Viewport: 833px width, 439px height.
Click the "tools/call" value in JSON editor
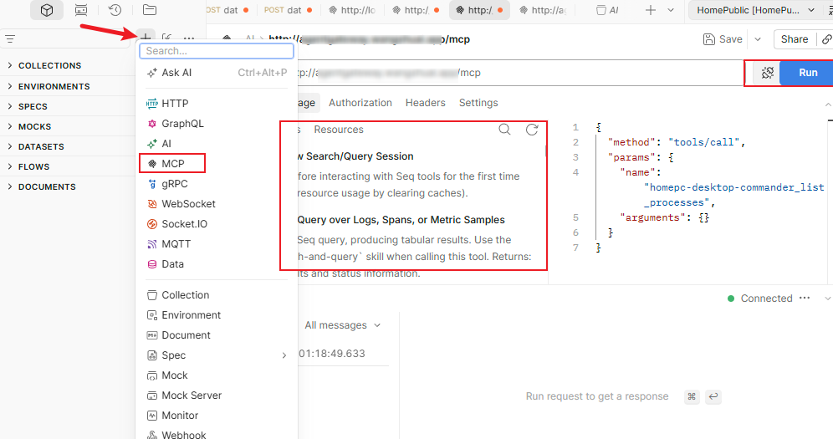(703, 142)
